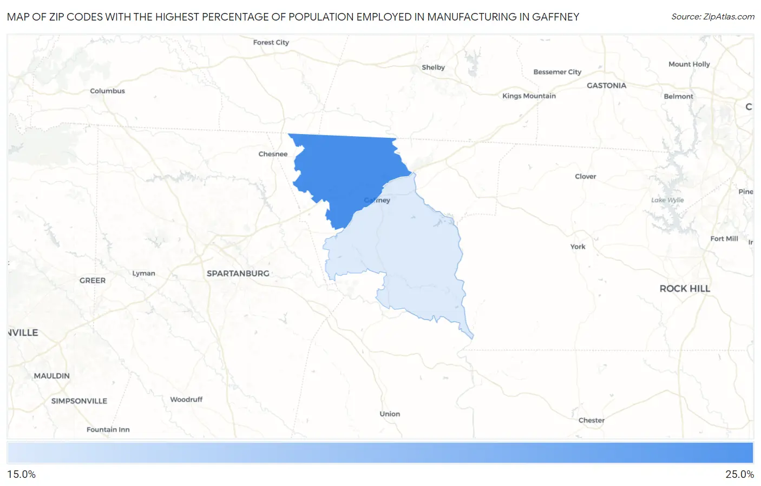This screenshot has width=761, height=486.
Task: Click the Mauldin map label
Action: click(x=51, y=376)
